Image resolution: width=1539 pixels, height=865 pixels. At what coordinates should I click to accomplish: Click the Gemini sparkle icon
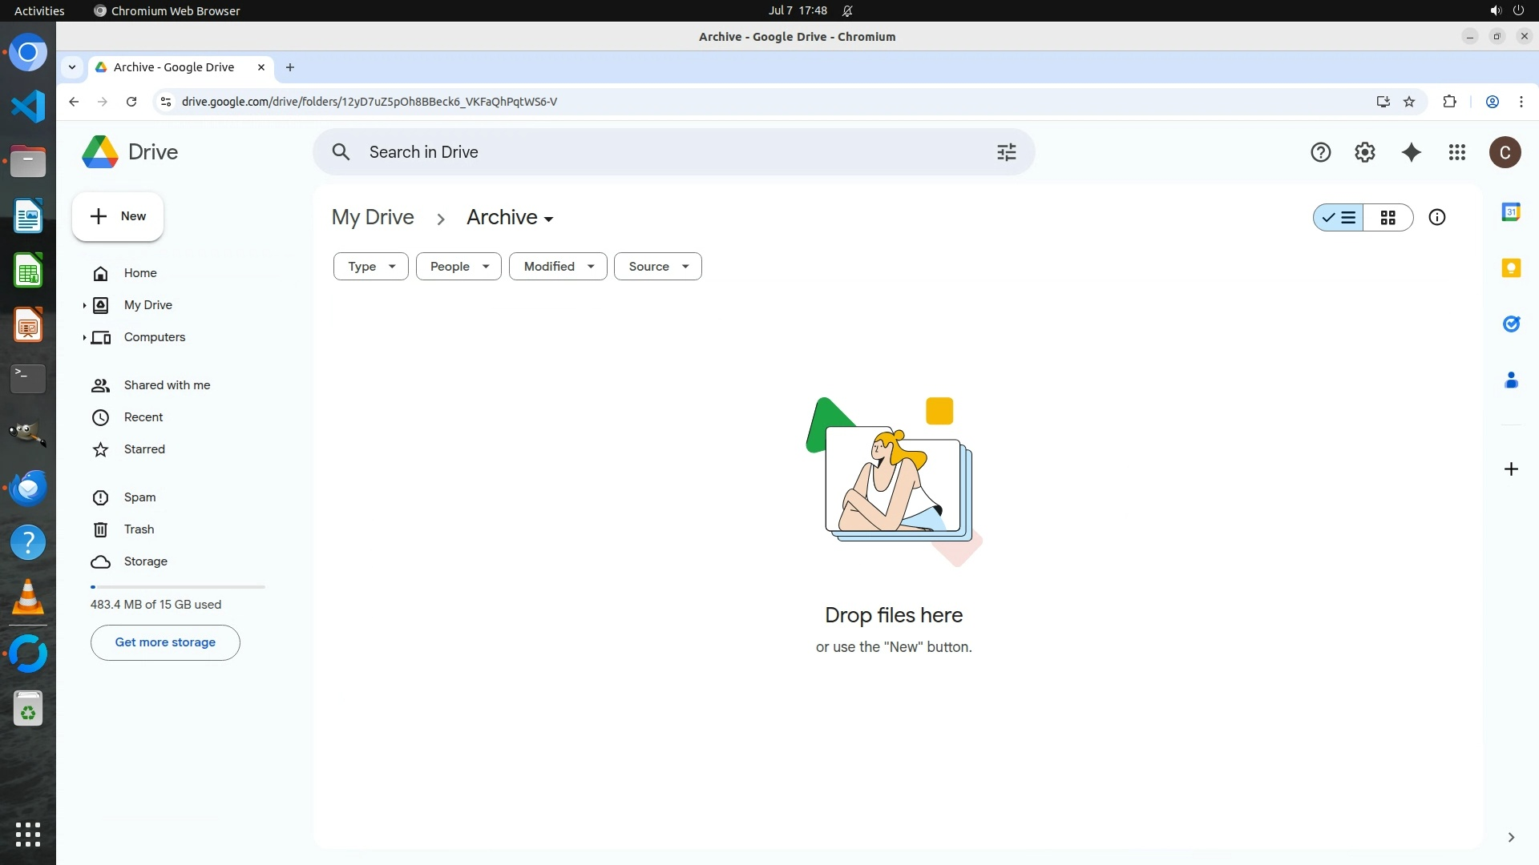(1412, 152)
